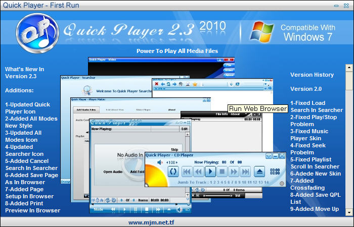354x227 pixels.
Task: Minimize the First Run window
Action: coord(336,6)
